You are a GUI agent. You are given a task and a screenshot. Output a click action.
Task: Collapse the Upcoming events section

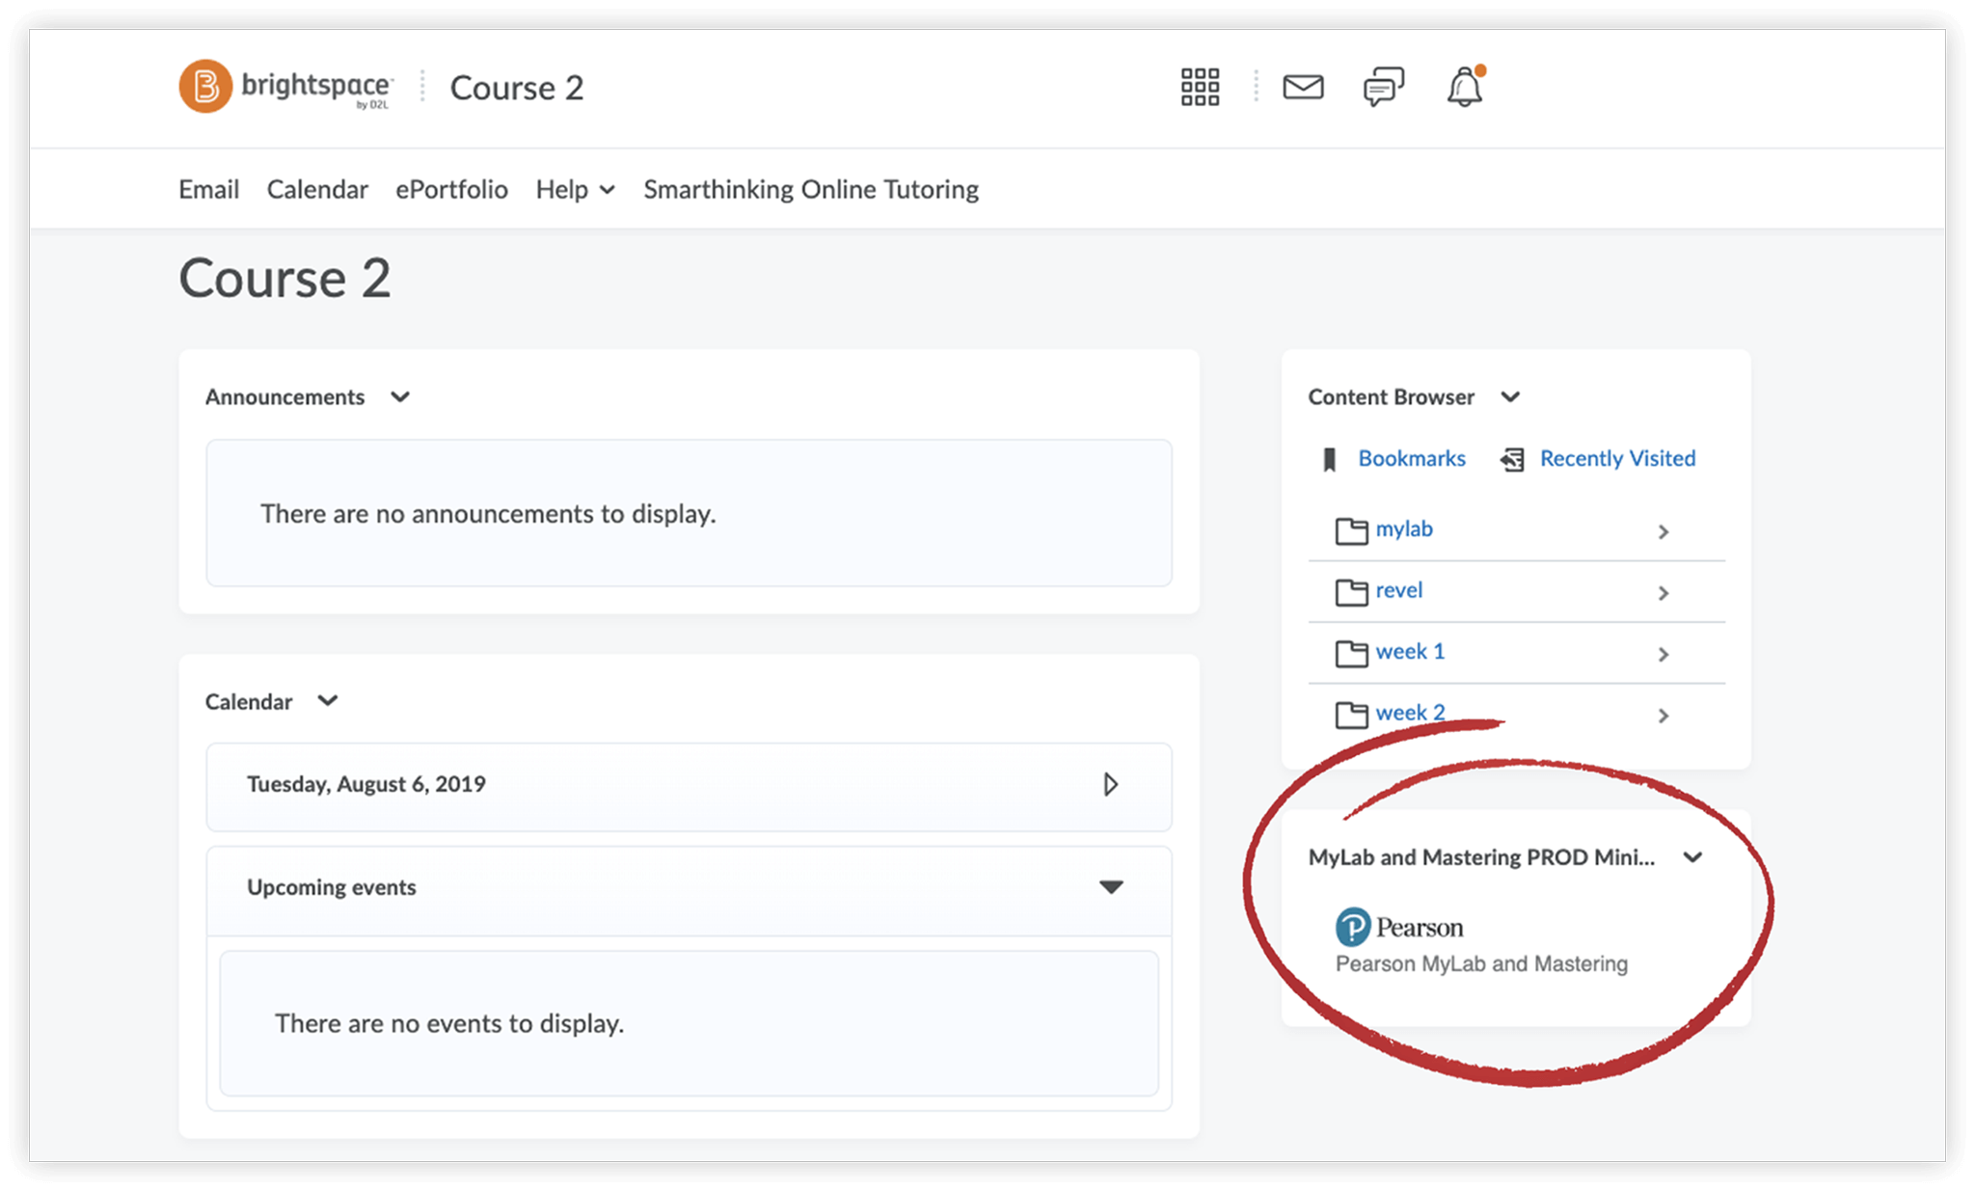coord(1111,887)
